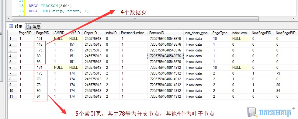Click the grid icon on 结果 tab
Viewport: 298px width, 119px height.
11,26
